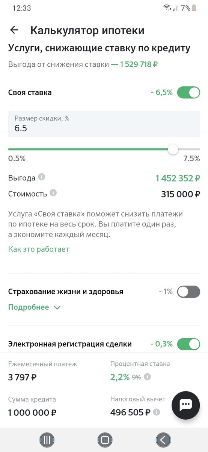Tap Android home navigation button

click(105, 440)
